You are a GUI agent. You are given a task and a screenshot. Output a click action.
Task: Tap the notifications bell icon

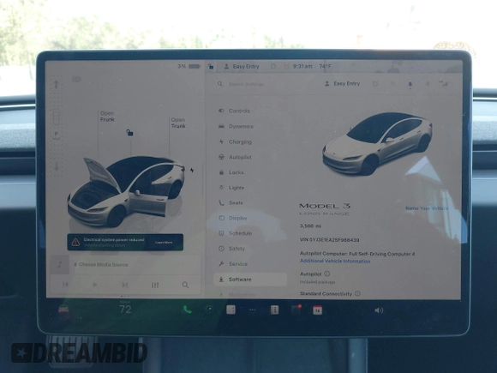point(410,84)
